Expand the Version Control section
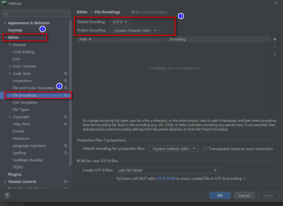The height and width of the screenshot is (206, 283). (x=5, y=182)
